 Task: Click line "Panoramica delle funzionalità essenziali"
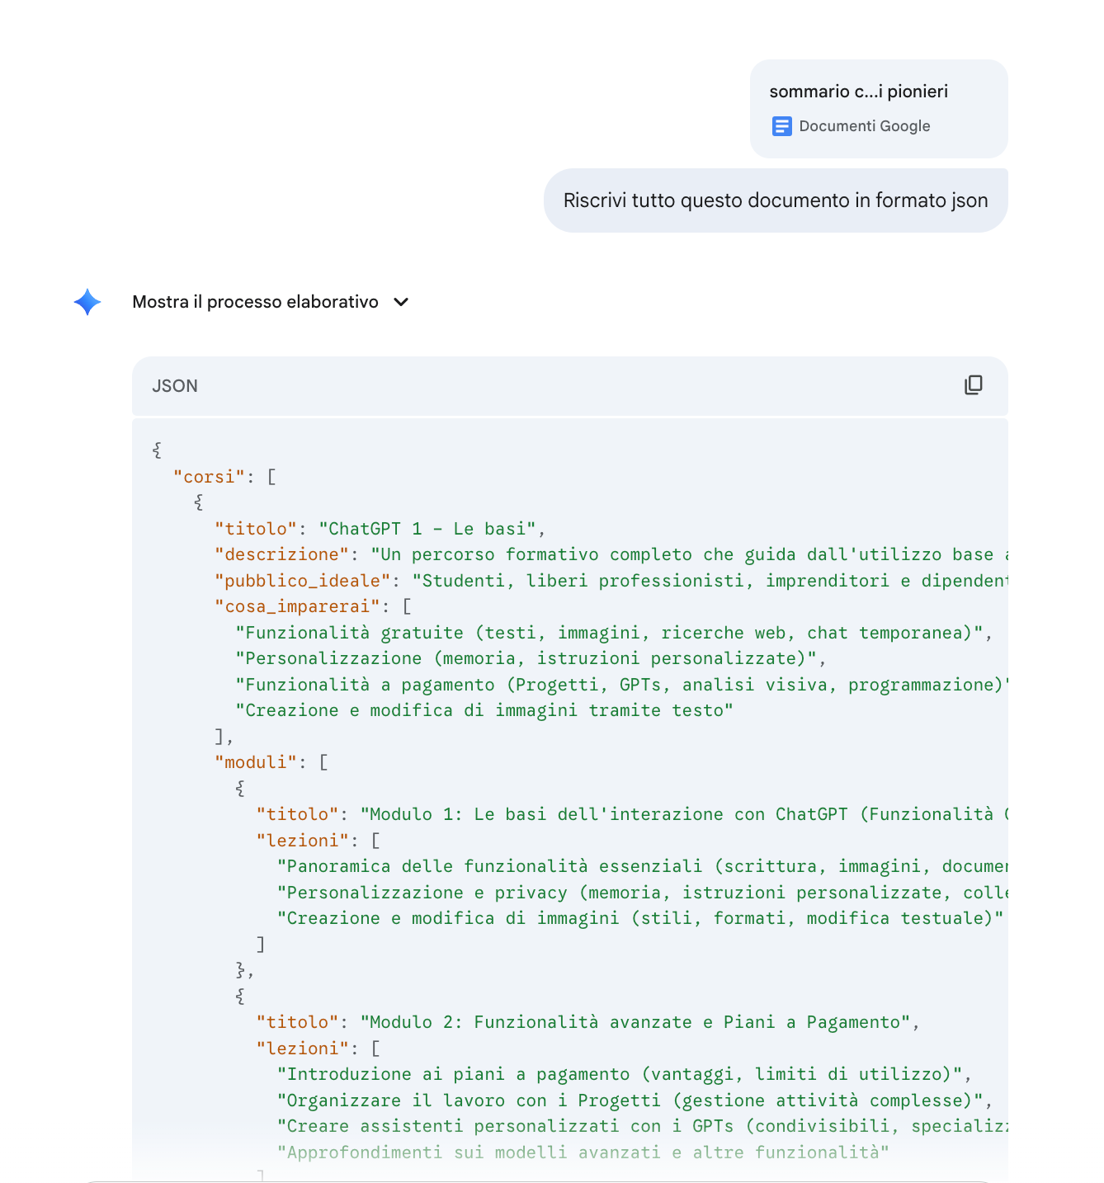coord(642,866)
